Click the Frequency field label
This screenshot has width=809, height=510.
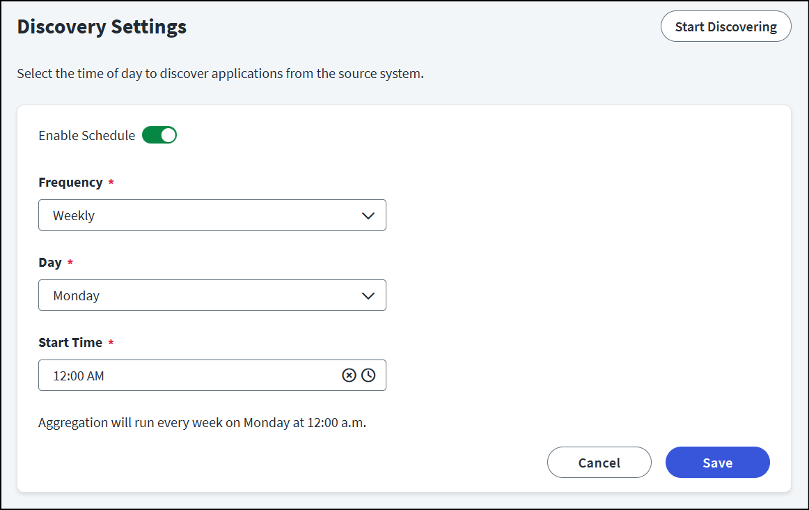70,182
